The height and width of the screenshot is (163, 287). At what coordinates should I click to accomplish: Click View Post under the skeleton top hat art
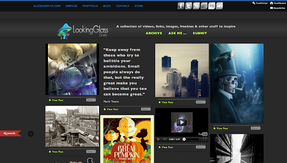coord(221,129)
